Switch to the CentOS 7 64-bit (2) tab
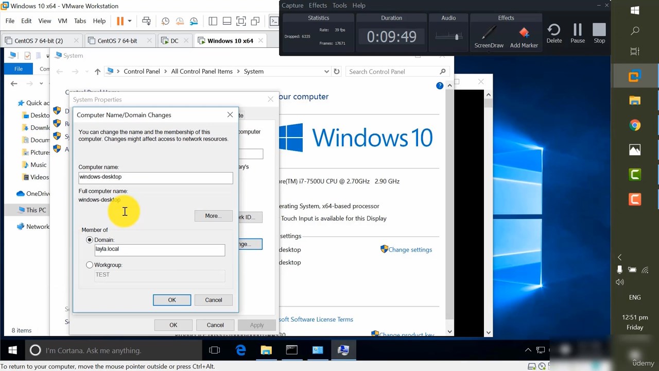659x371 pixels. (x=39, y=41)
